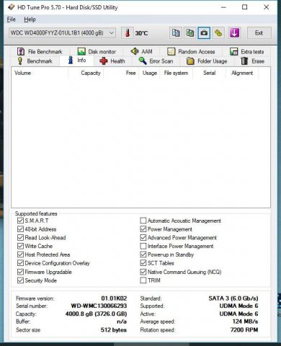Sort by the Alignment column header

242,73
